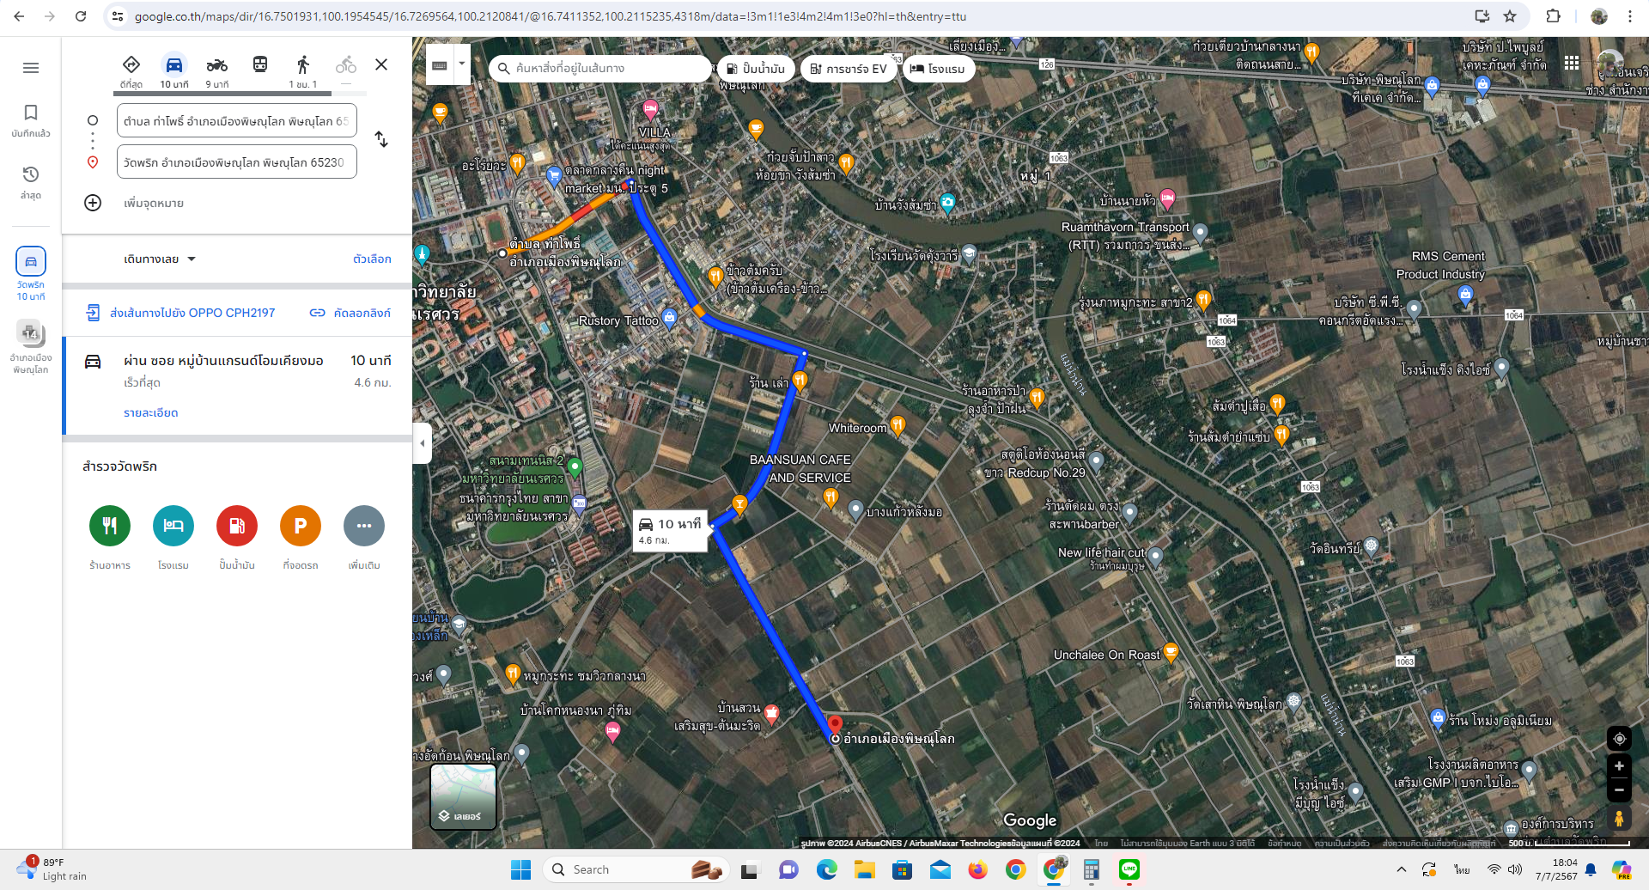Toggle the EV charging filter chip
Screen dimensions: 1649x890
tap(849, 69)
